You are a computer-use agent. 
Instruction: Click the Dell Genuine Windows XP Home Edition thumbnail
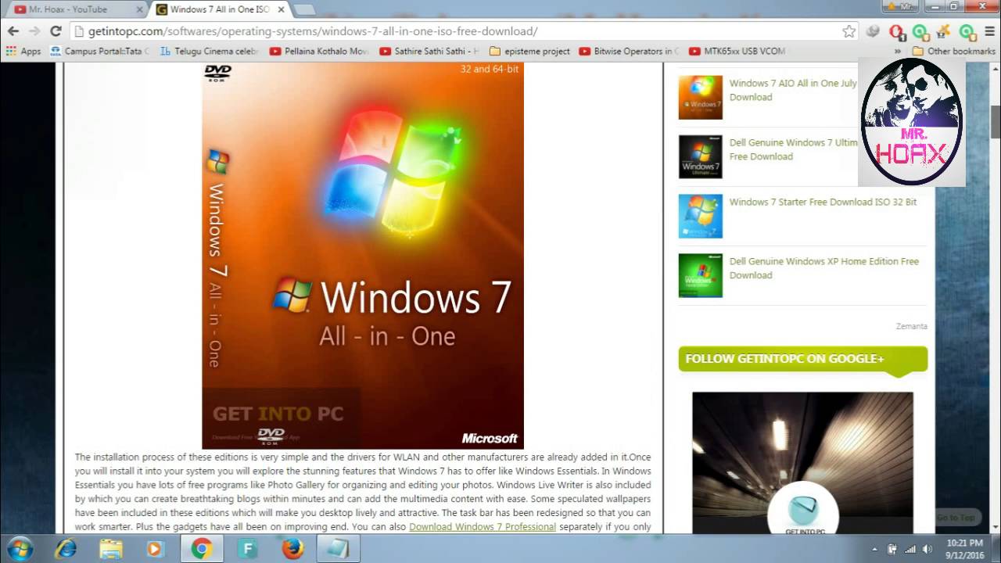click(x=701, y=275)
